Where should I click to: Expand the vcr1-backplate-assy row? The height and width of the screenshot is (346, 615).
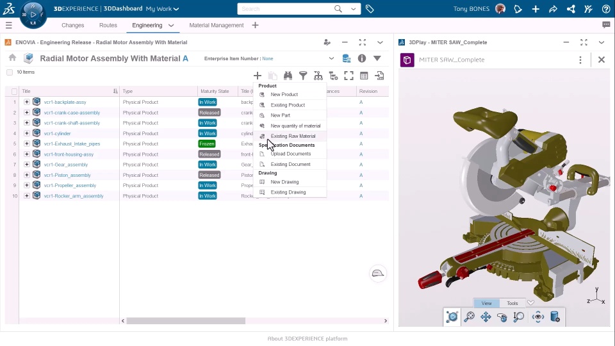click(x=27, y=102)
